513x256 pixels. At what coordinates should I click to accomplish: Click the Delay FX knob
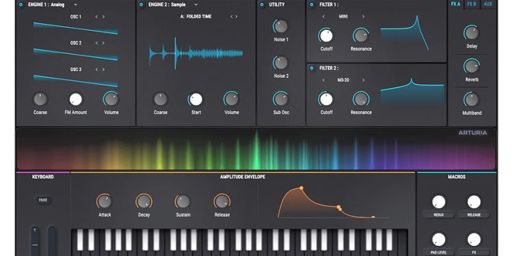pos(471,33)
